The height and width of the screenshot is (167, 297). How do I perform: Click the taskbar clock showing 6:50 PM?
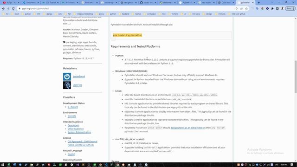(x=284, y=165)
